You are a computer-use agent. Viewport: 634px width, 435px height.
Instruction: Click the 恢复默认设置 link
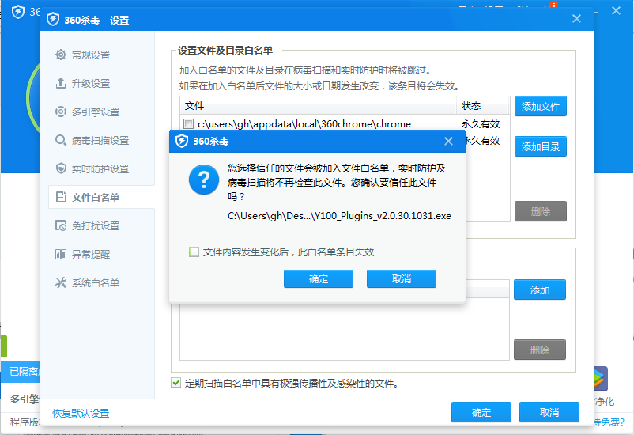click(x=81, y=413)
